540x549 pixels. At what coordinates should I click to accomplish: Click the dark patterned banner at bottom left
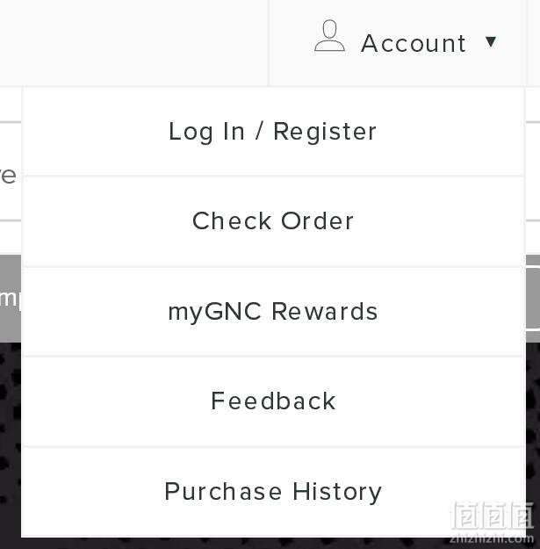point(11,445)
